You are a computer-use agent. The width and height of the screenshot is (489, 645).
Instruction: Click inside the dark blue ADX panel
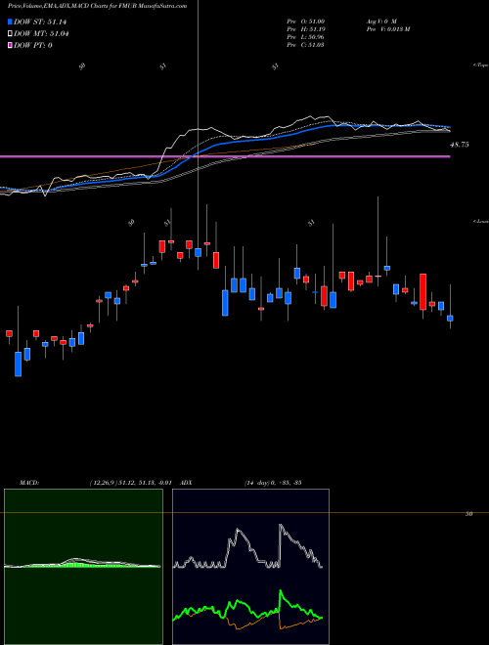(x=250, y=567)
